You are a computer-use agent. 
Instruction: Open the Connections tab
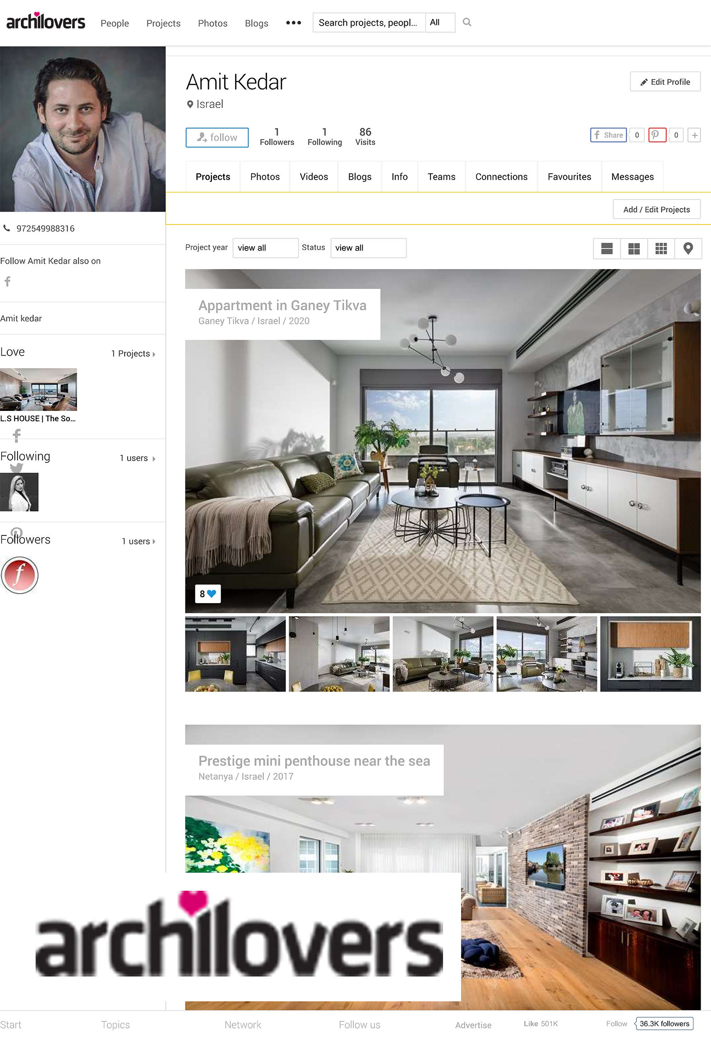point(501,177)
